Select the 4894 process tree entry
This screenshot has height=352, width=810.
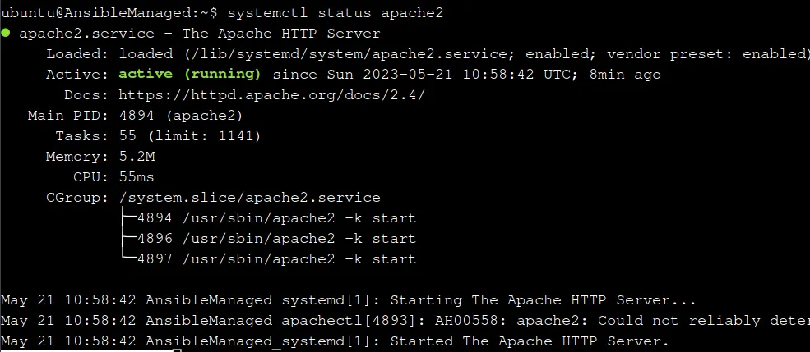click(x=276, y=218)
